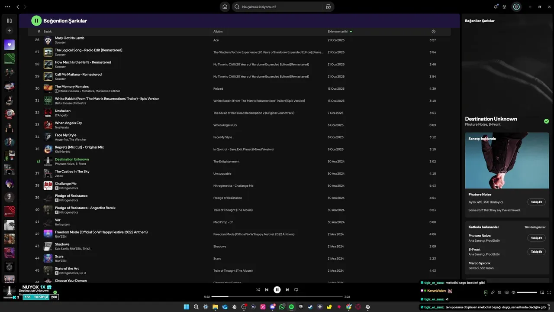554x312 pixels.
Task: Open the 'Tümünü göster' credits link
Action: [535, 227]
